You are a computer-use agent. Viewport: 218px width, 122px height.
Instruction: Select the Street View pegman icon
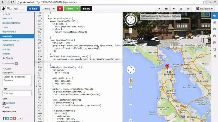pyautogui.click(x=131, y=81)
